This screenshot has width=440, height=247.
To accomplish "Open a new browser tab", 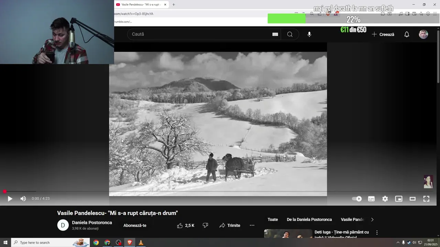I will [x=174, y=4].
